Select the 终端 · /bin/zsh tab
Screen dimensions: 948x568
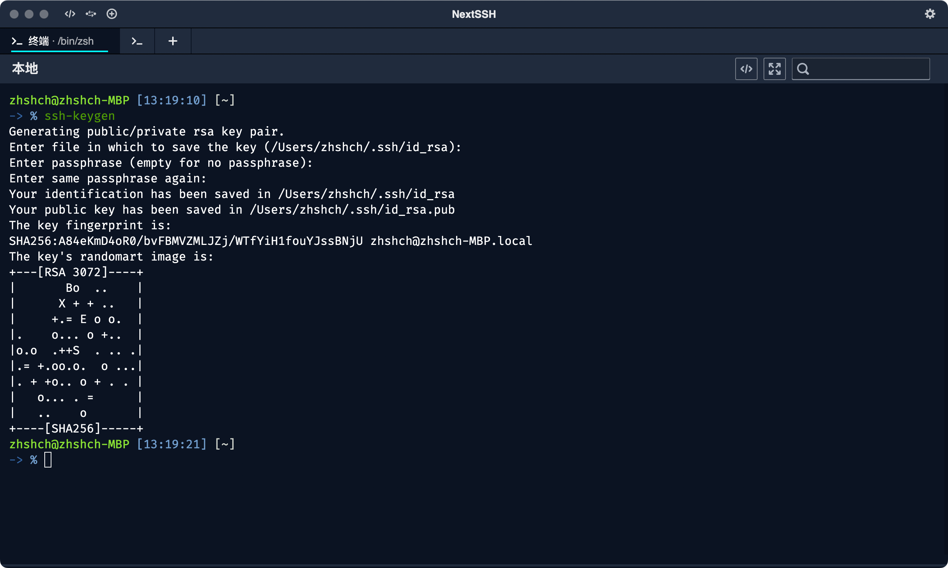(x=59, y=41)
